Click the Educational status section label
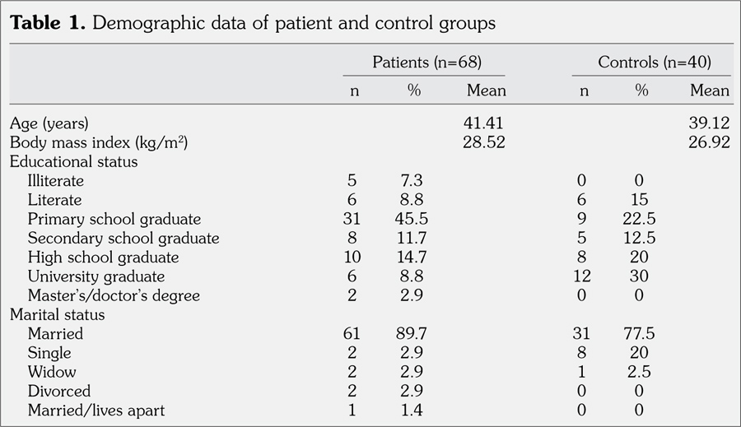Image resolution: width=741 pixels, height=427 pixels. (74, 161)
